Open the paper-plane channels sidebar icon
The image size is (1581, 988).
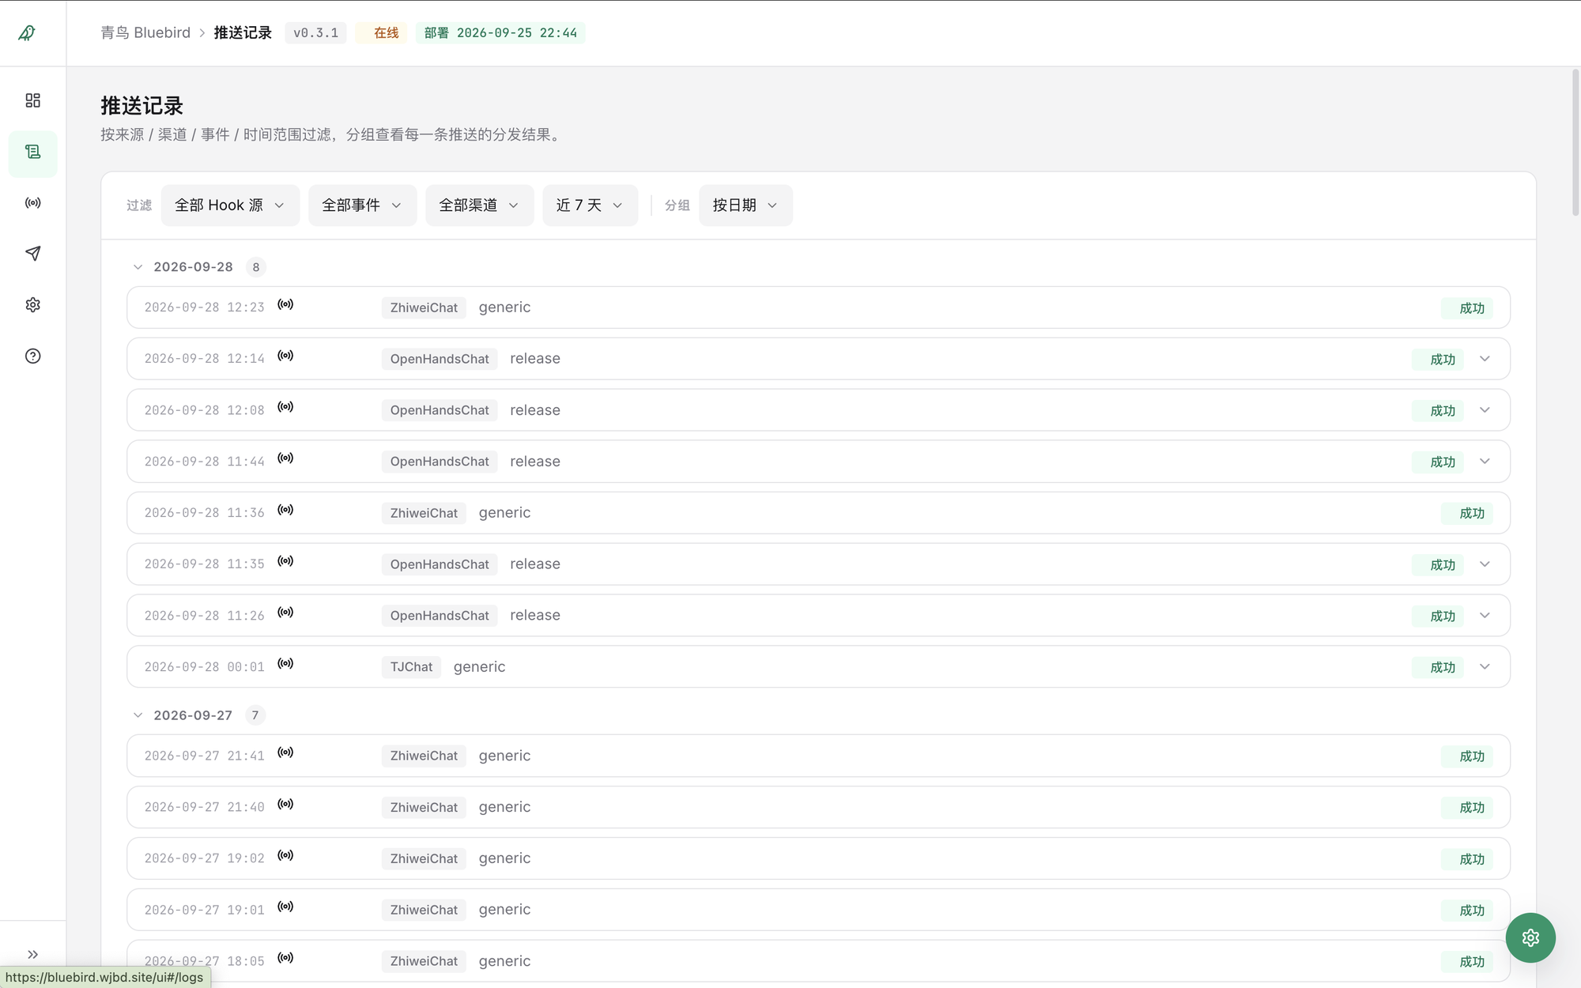point(32,254)
